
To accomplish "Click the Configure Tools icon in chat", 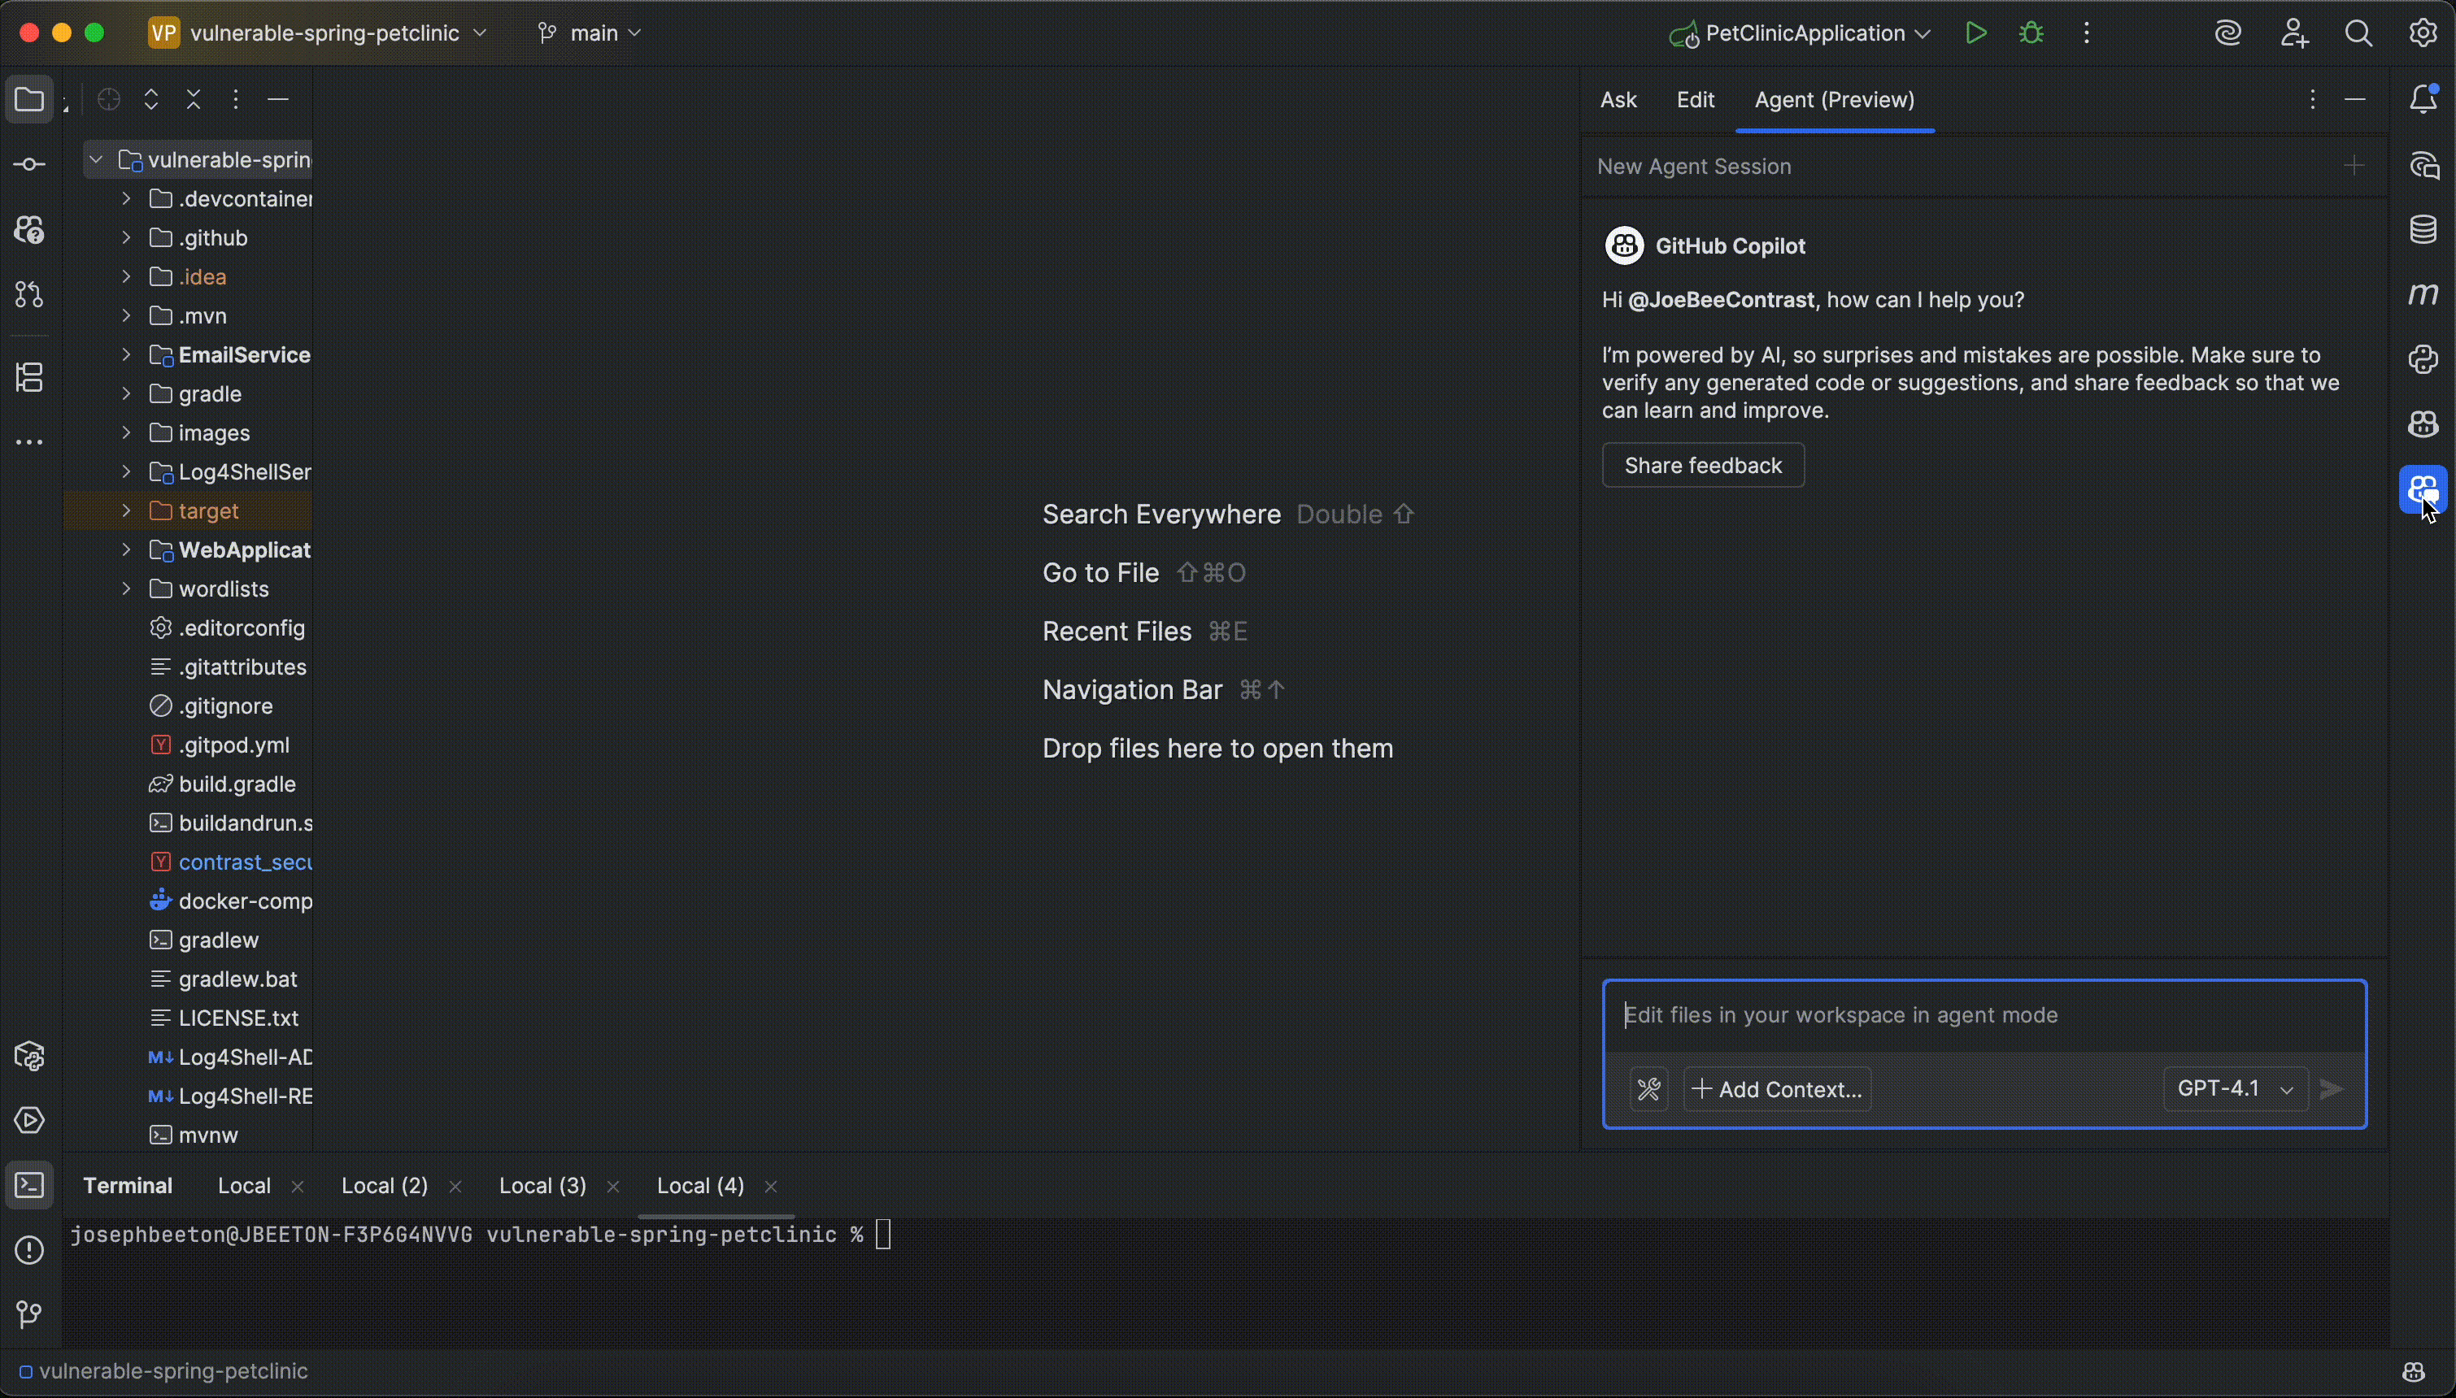I will 1648,1089.
